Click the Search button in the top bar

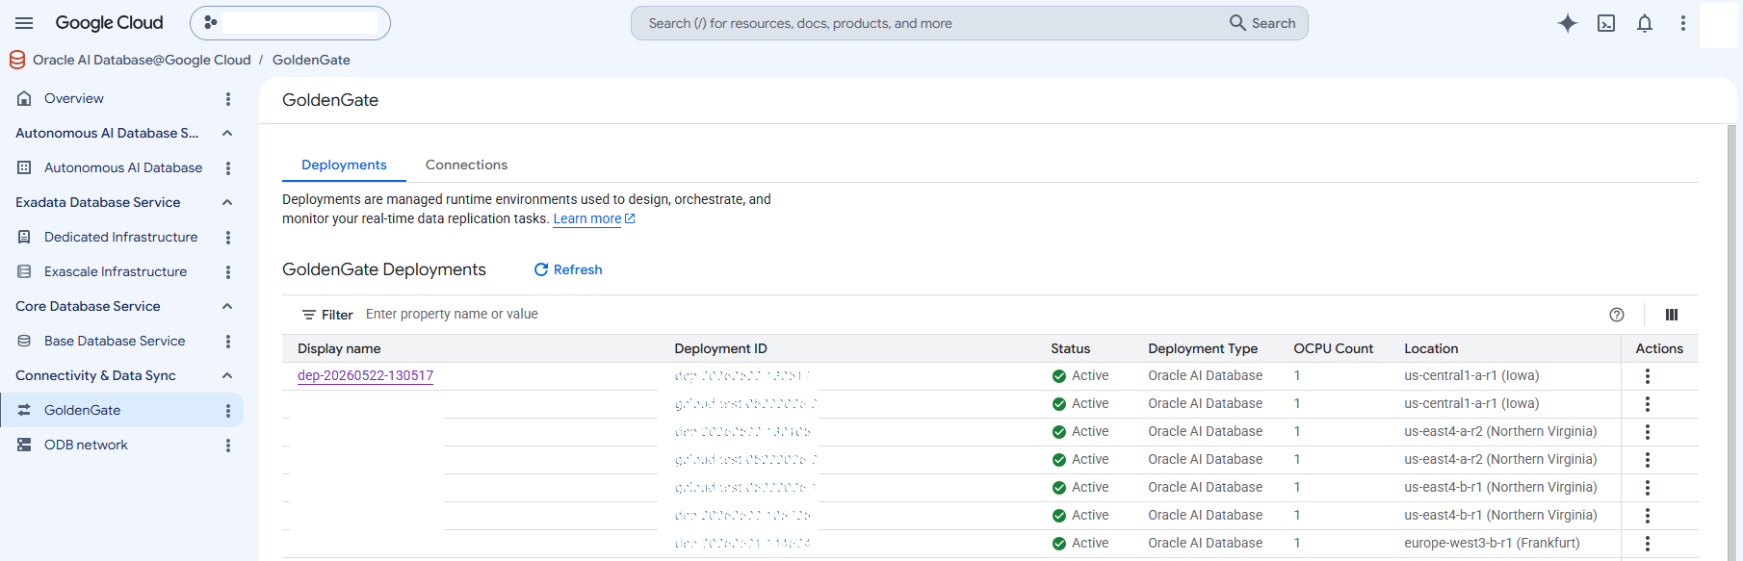1262,23
